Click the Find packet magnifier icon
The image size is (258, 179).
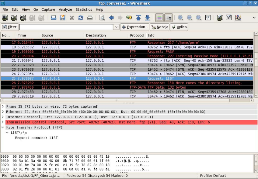[102, 18]
